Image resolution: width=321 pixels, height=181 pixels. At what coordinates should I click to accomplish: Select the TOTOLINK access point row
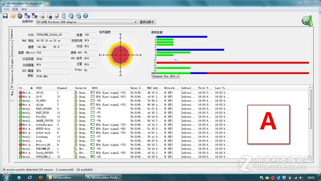[44, 156]
